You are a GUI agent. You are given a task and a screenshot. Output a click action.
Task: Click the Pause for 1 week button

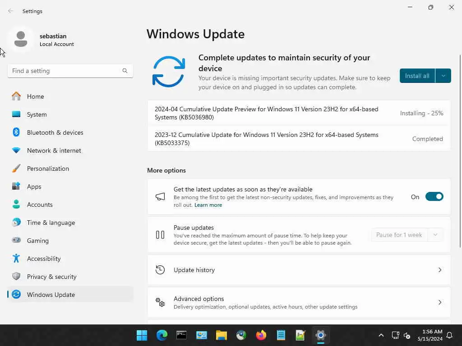[x=399, y=235]
